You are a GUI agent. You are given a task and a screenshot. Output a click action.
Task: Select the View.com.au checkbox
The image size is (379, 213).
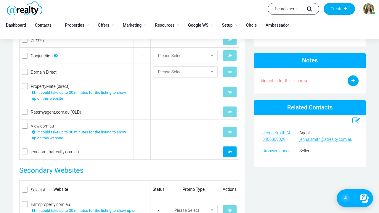(x=25, y=126)
